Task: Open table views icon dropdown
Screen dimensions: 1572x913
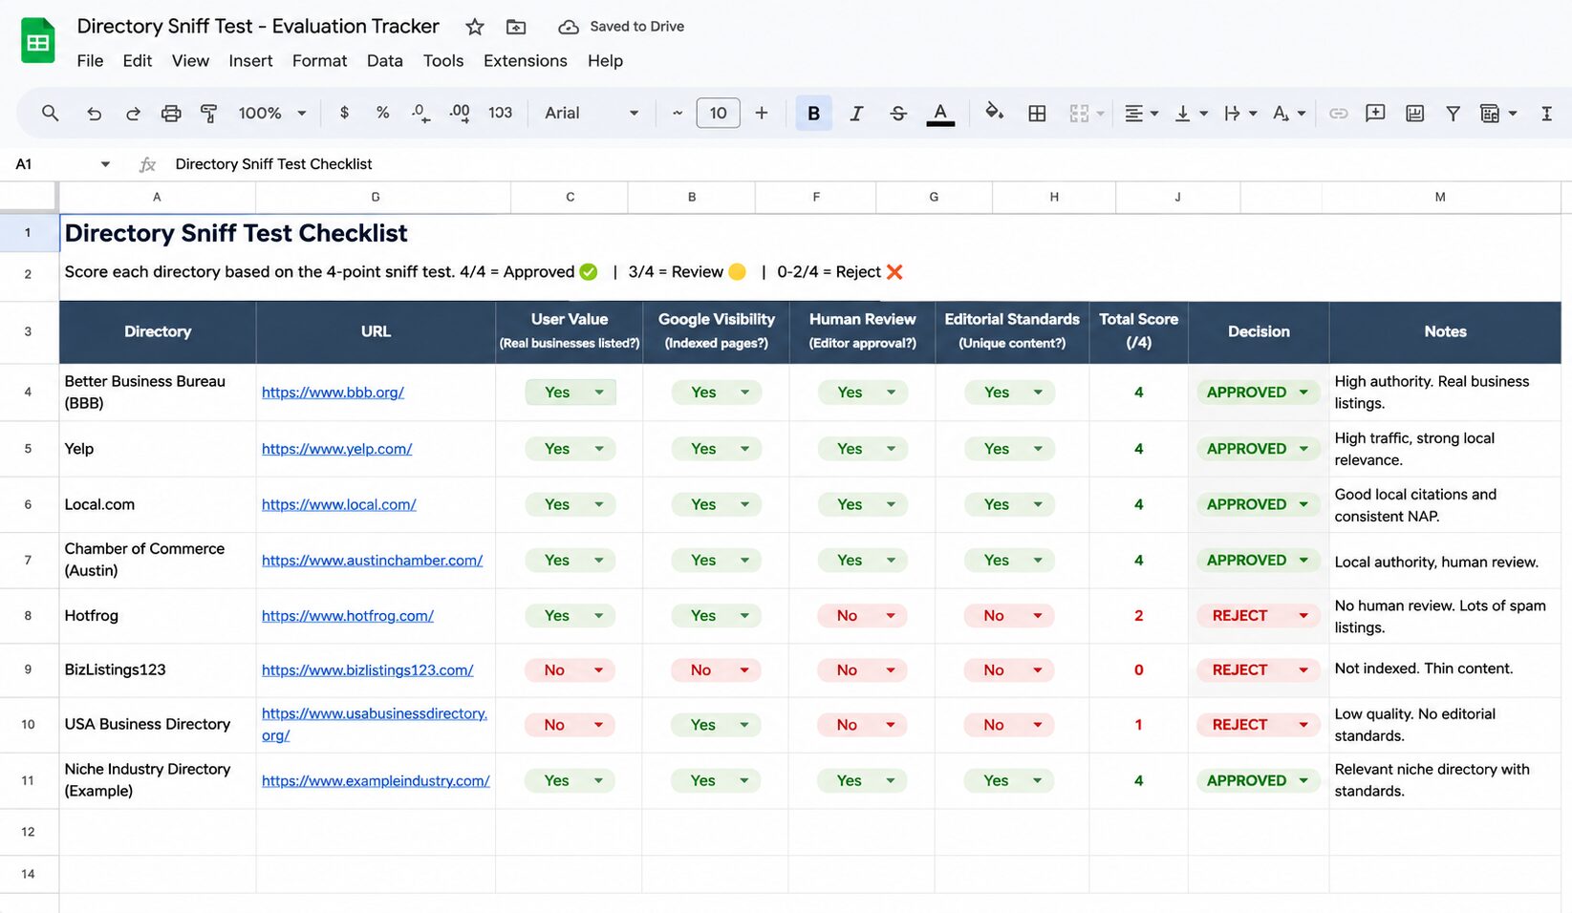Action: [x=1498, y=113]
